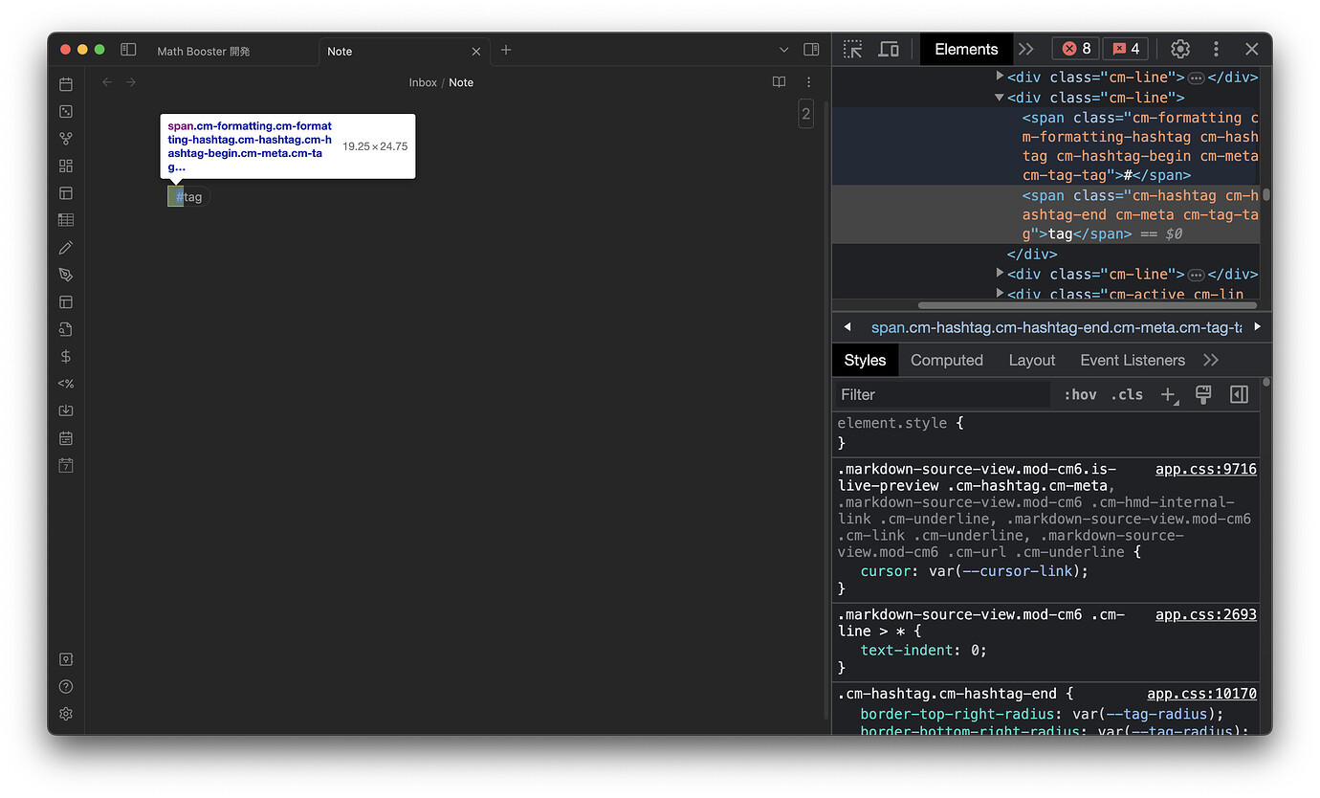Select the pencil edit icon in the sidebar
1320x798 pixels.
[x=66, y=247]
